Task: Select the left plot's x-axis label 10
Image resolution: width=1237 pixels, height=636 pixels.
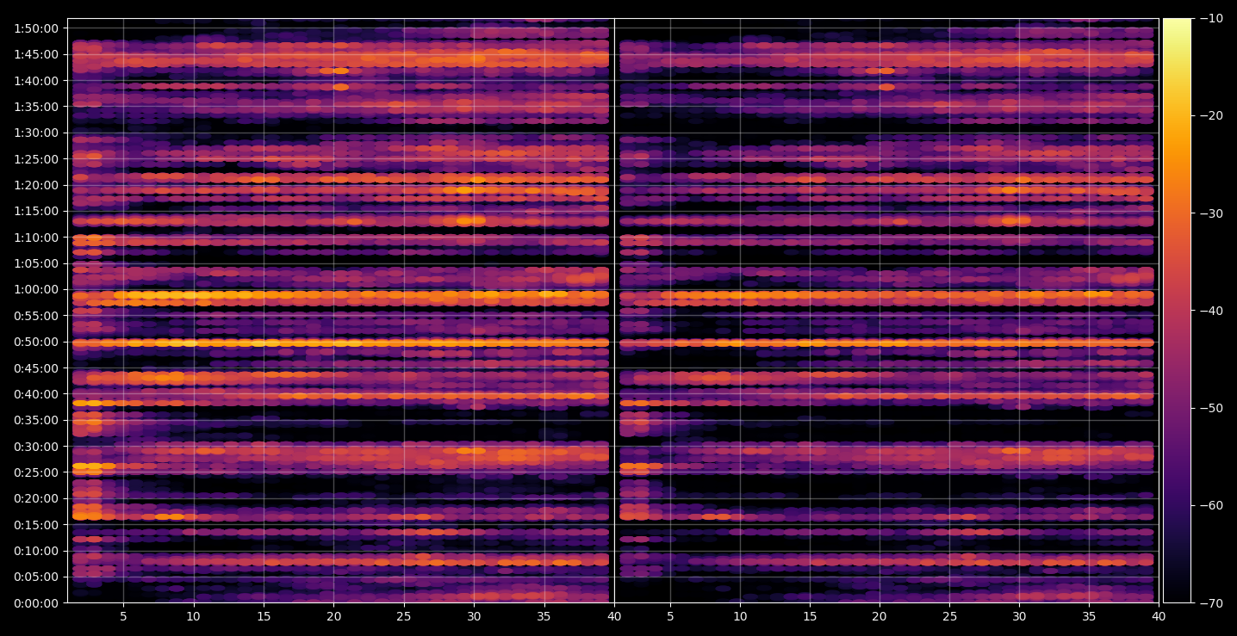Action: [193, 616]
